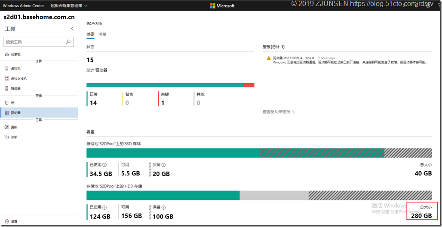Click the HDD storage capacity bar

(x=259, y=195)
